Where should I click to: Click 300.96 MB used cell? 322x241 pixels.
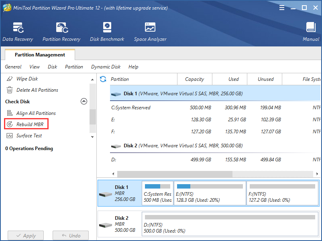tap(235, 108)
